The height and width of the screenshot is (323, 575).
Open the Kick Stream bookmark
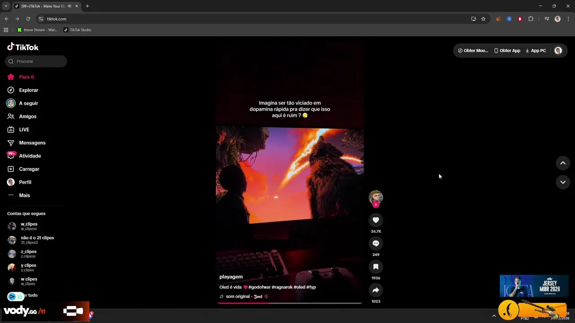37,30
